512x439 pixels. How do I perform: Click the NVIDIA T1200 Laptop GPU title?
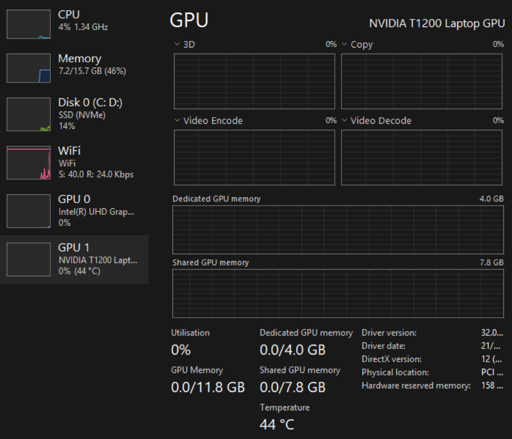(437, 24)
